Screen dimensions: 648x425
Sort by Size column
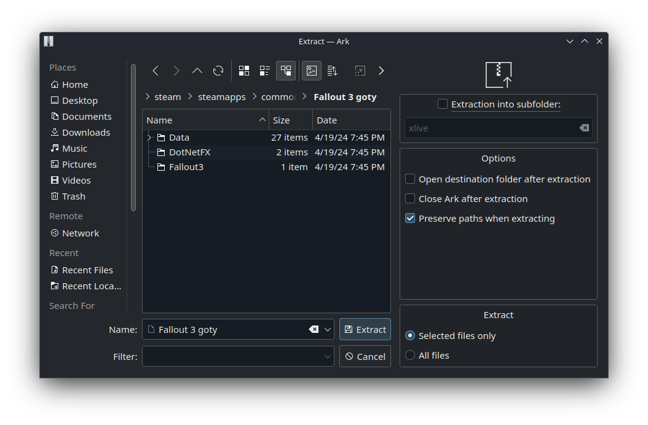(x=291, y=120)
